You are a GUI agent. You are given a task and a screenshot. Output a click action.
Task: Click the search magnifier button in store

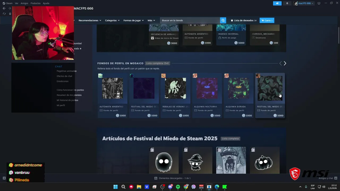tap(223, 20)
